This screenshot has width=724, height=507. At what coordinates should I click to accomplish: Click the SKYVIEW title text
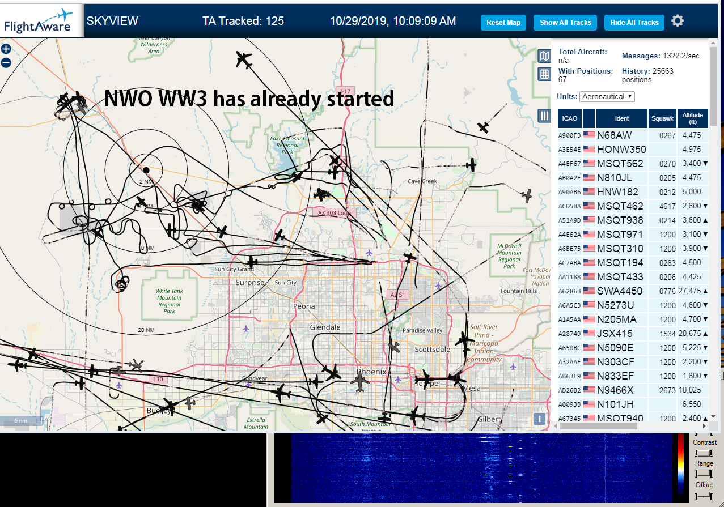[x=112, y=21]
